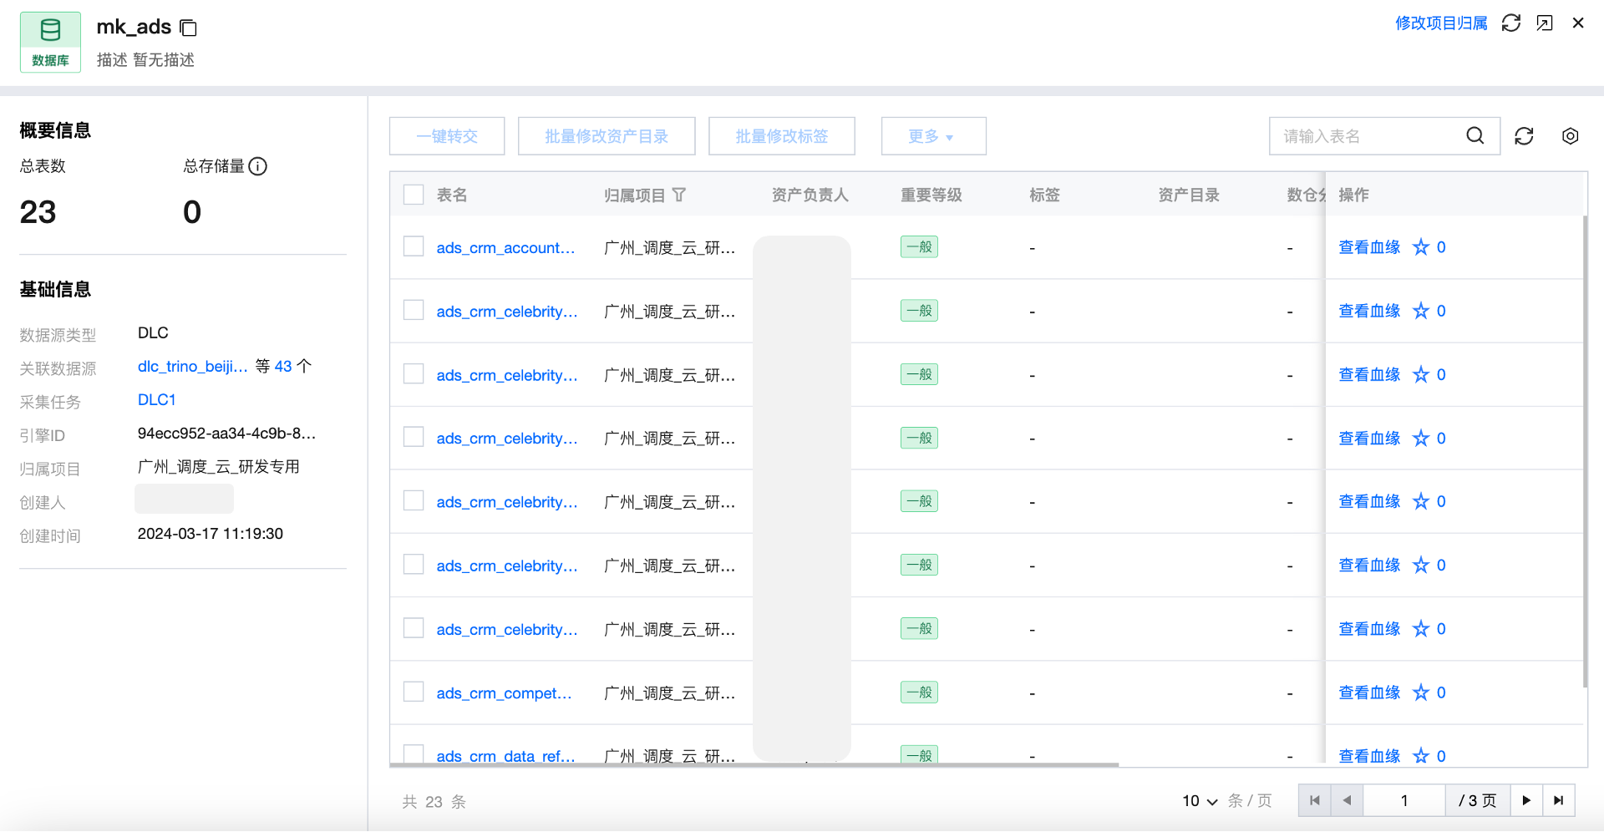Select the ads_crm_compet row checkbox

(414, 692)
